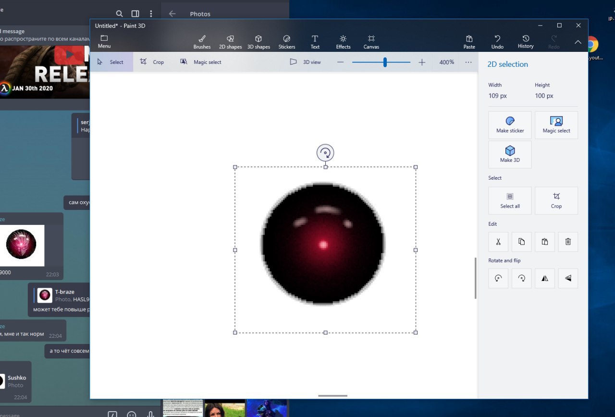The height and width of the screenshot is (417, 615).
Task: Open the 3D shapes tab
Action: 258,42
